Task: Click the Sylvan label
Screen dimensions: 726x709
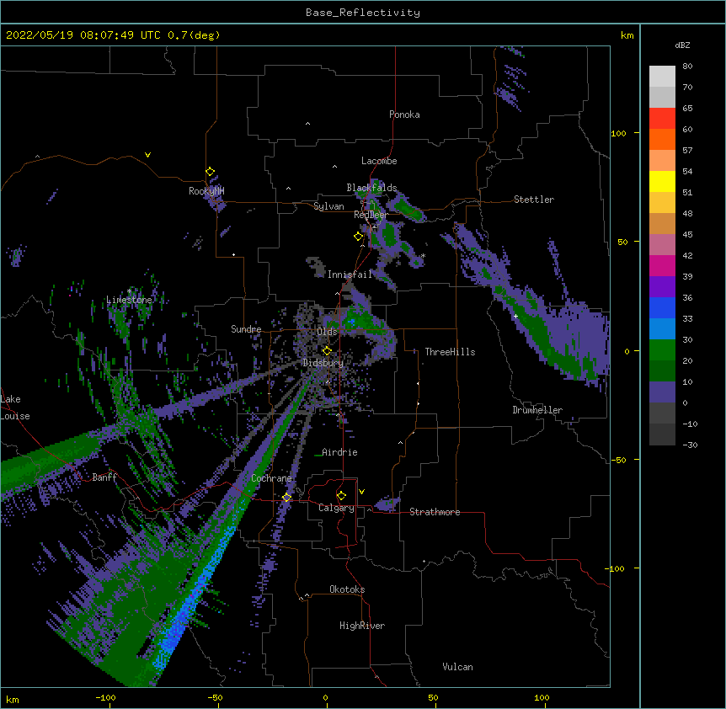Action: [x=328, y=206]
